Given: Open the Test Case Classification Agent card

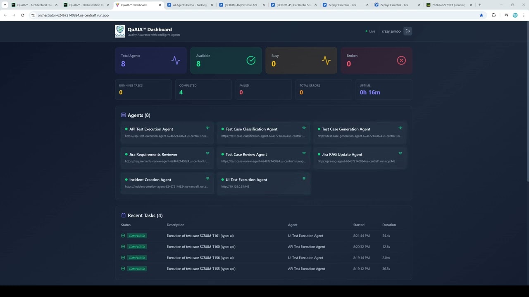Looking at the screenshot, I should (x=263, y=132).
